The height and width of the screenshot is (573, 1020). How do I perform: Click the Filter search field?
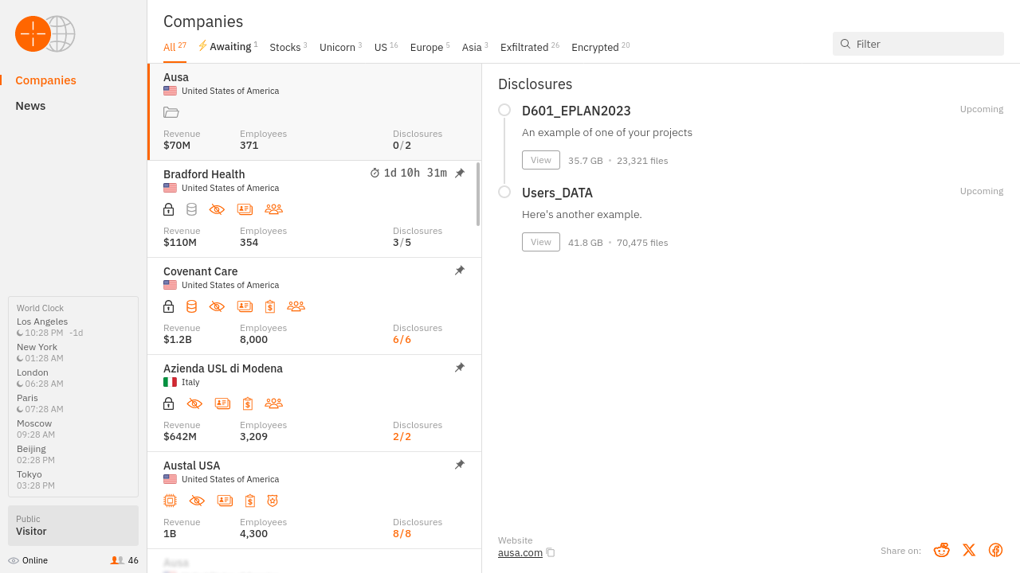click(924, 44)
